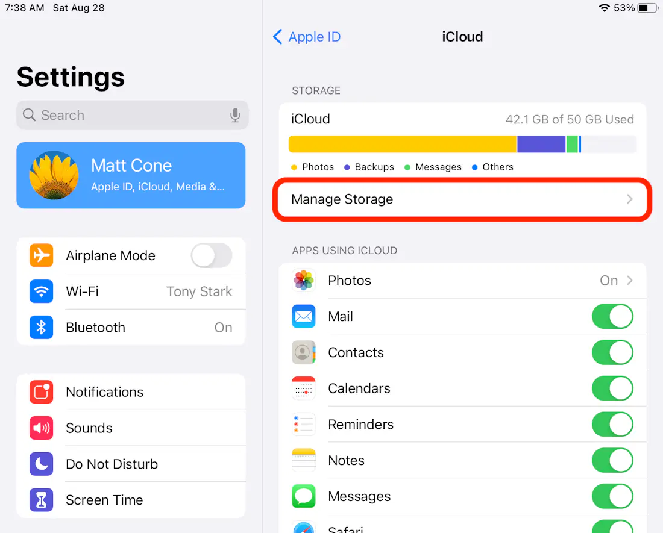Click the Safari app icon
The height and width of the screenshot is (533, 663).
coord(303,526)
